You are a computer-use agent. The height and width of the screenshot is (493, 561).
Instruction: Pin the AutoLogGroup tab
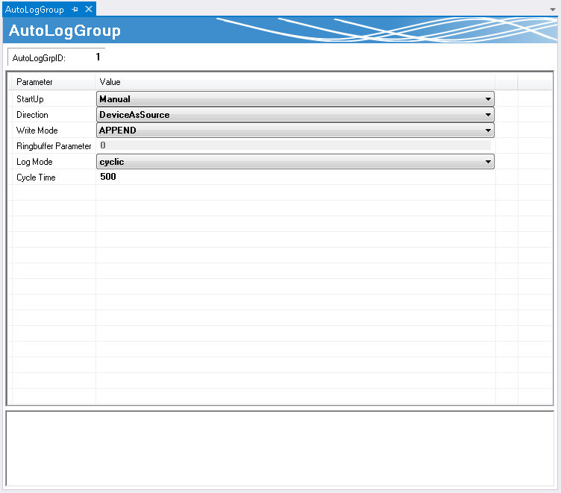click(x=75, y=10)
